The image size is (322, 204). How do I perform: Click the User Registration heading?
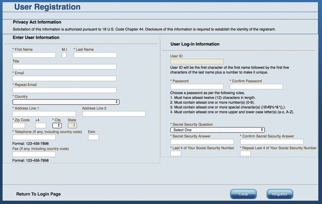coord(47,7)
